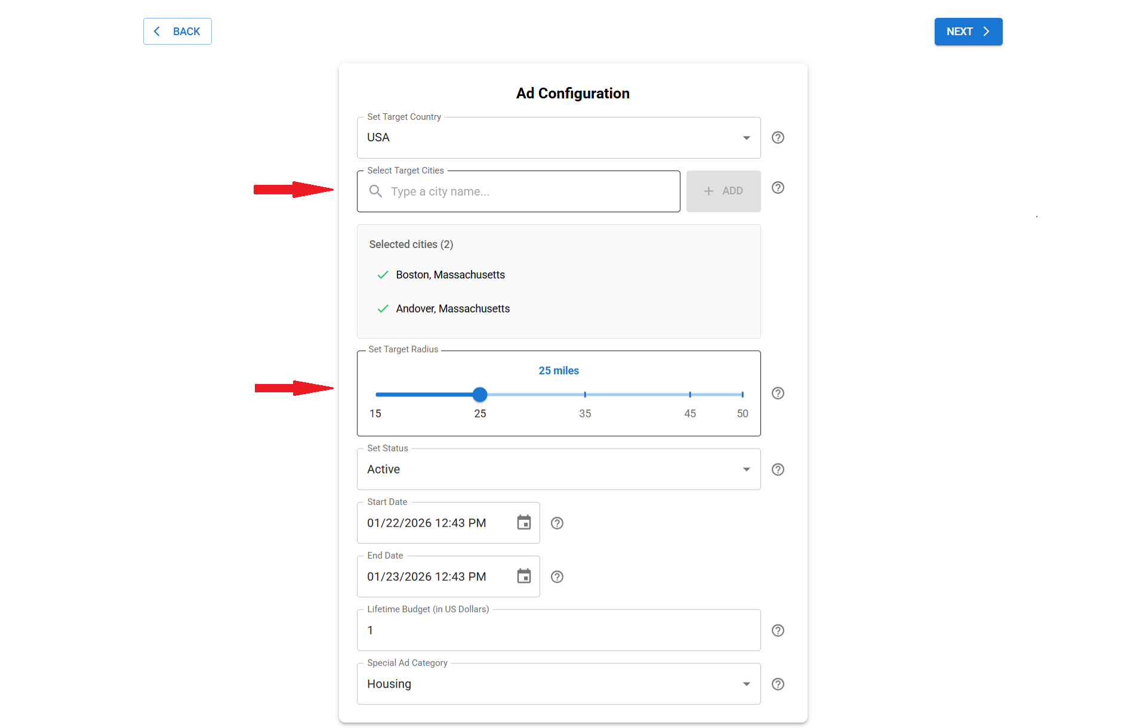Click help icon beside Target Radius slider
1146x728 pixels.
pos(778,394)
